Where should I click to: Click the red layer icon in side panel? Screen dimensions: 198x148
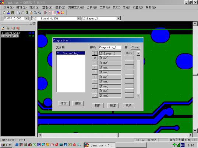[13, 28]
